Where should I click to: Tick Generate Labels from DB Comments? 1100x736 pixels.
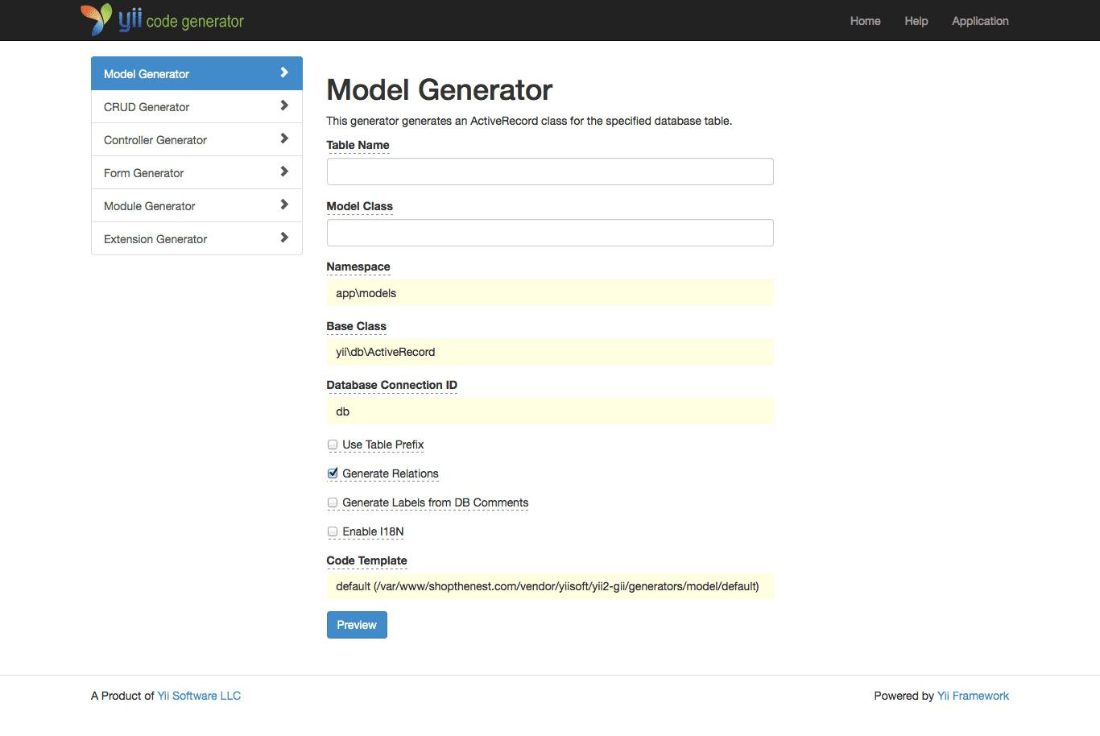point(333,502)
